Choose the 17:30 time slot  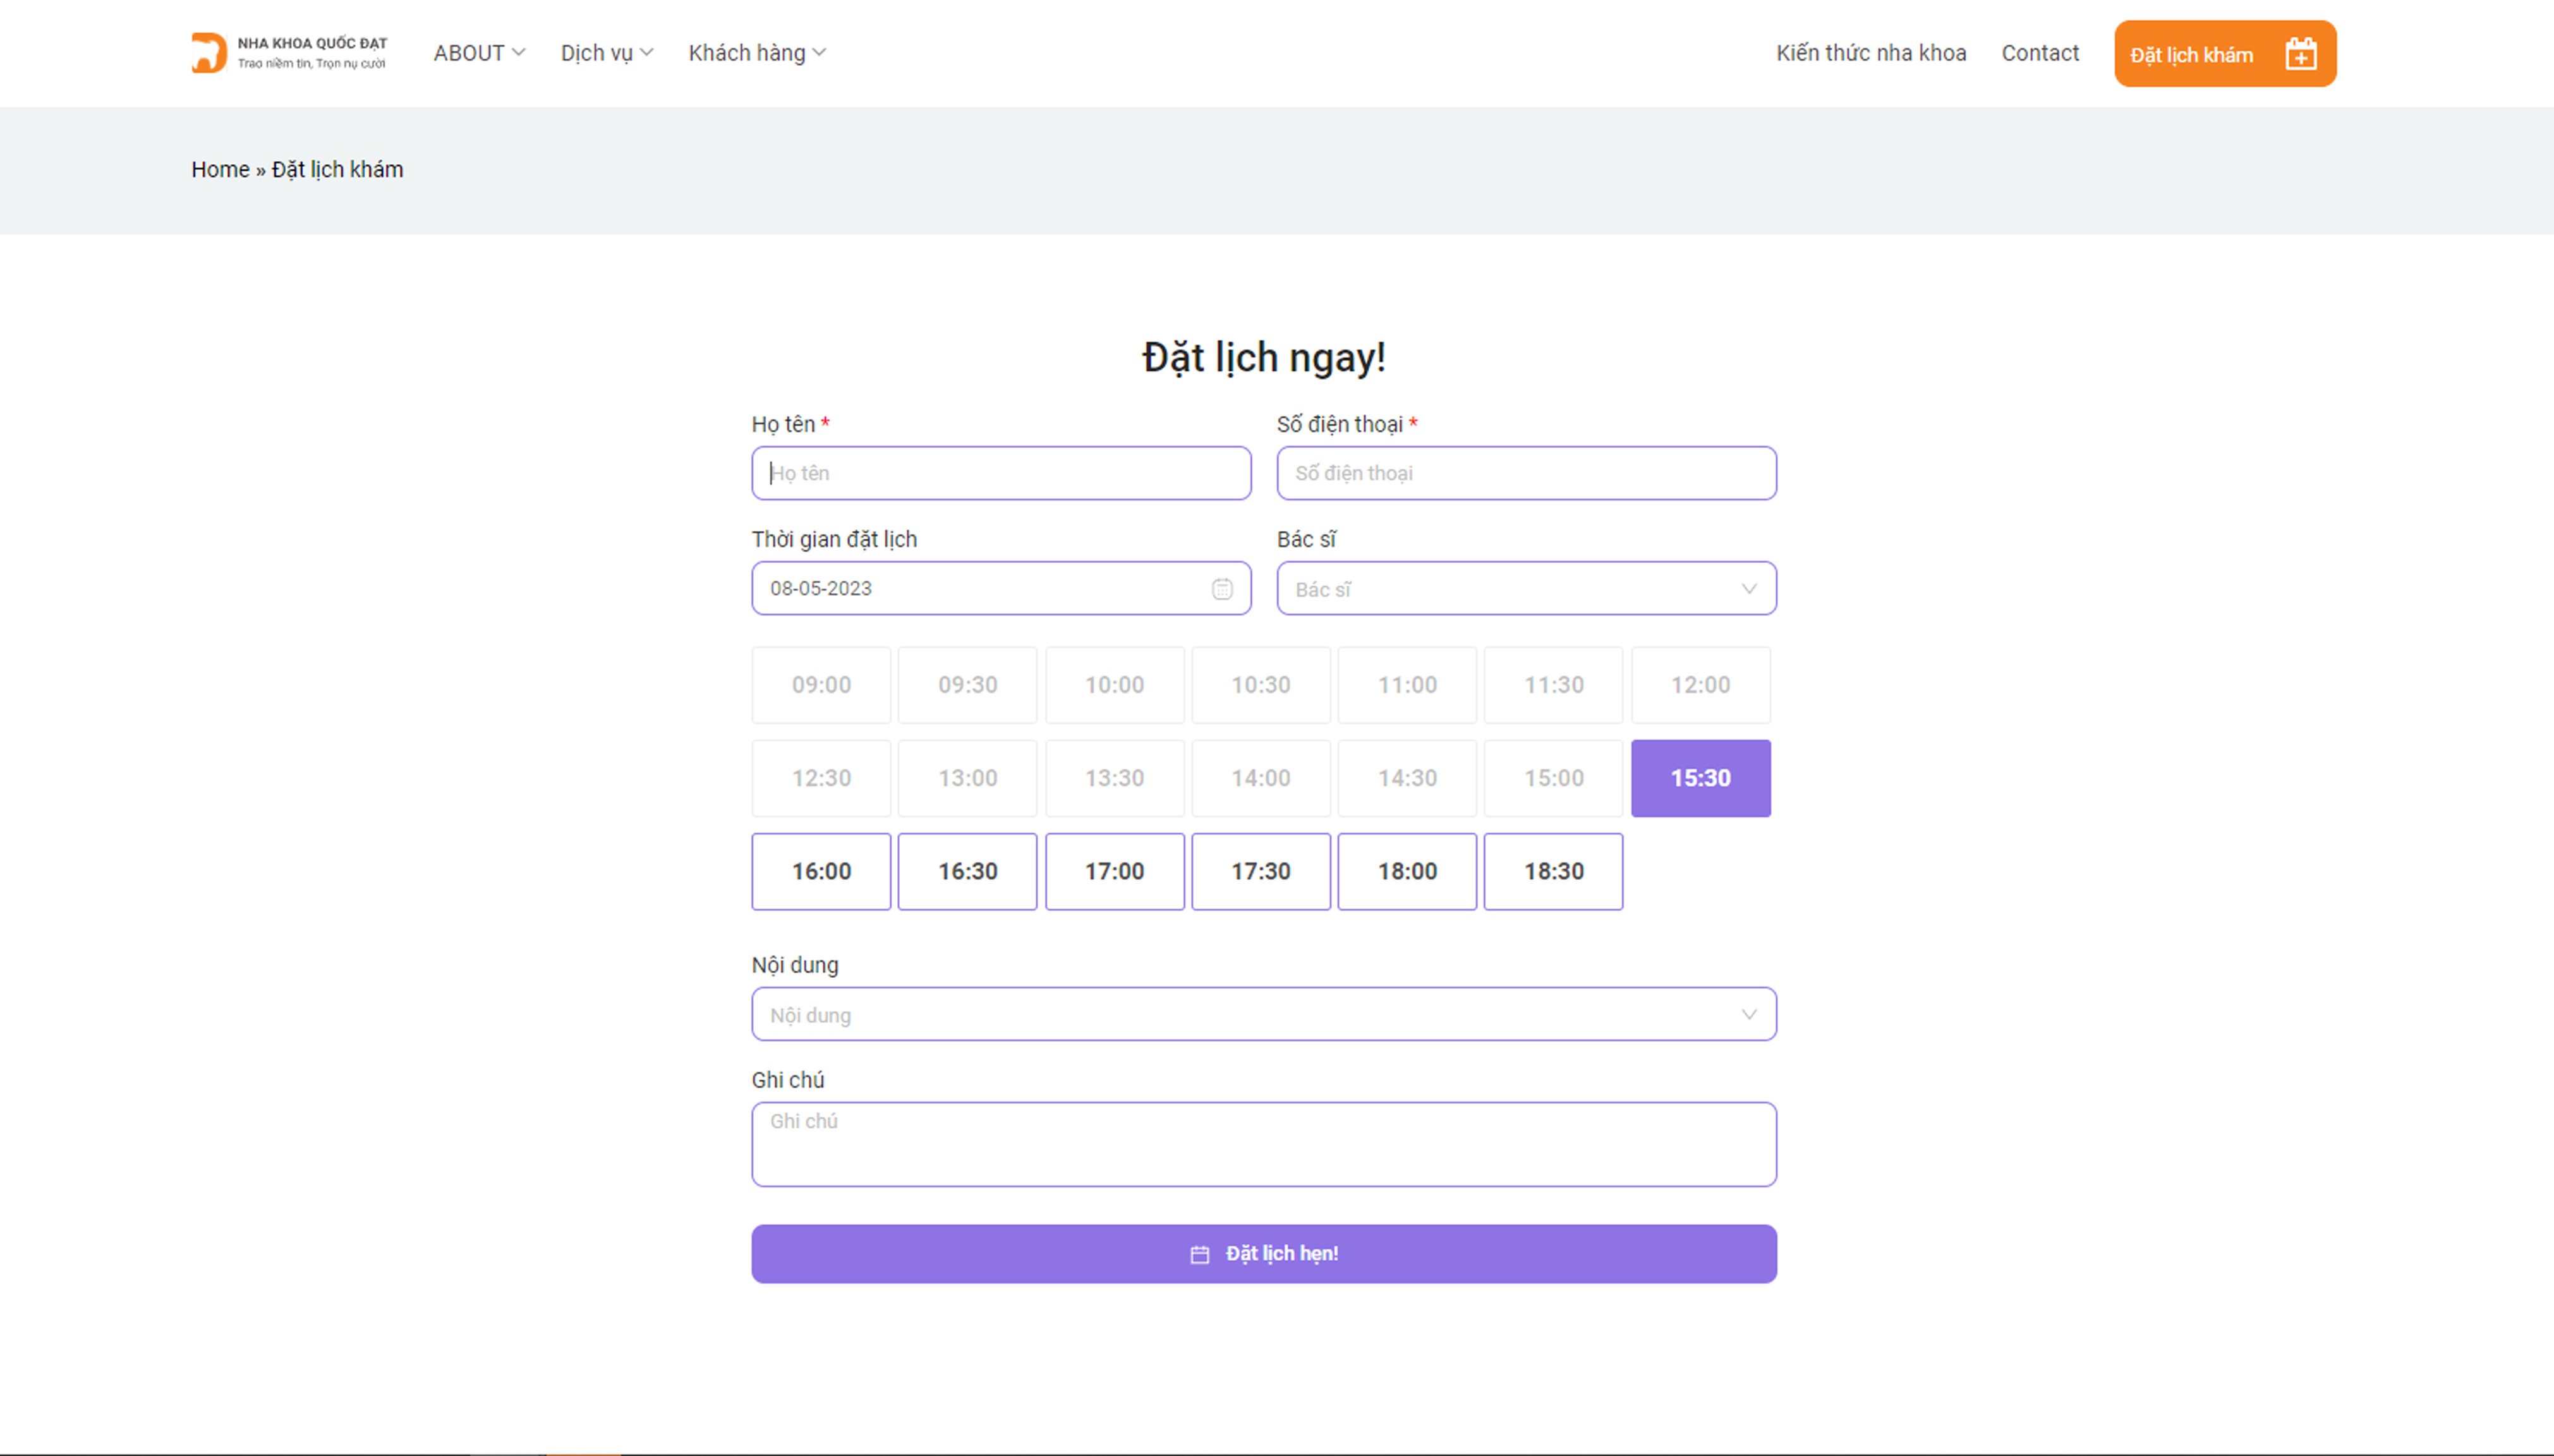coord(1260,871)
